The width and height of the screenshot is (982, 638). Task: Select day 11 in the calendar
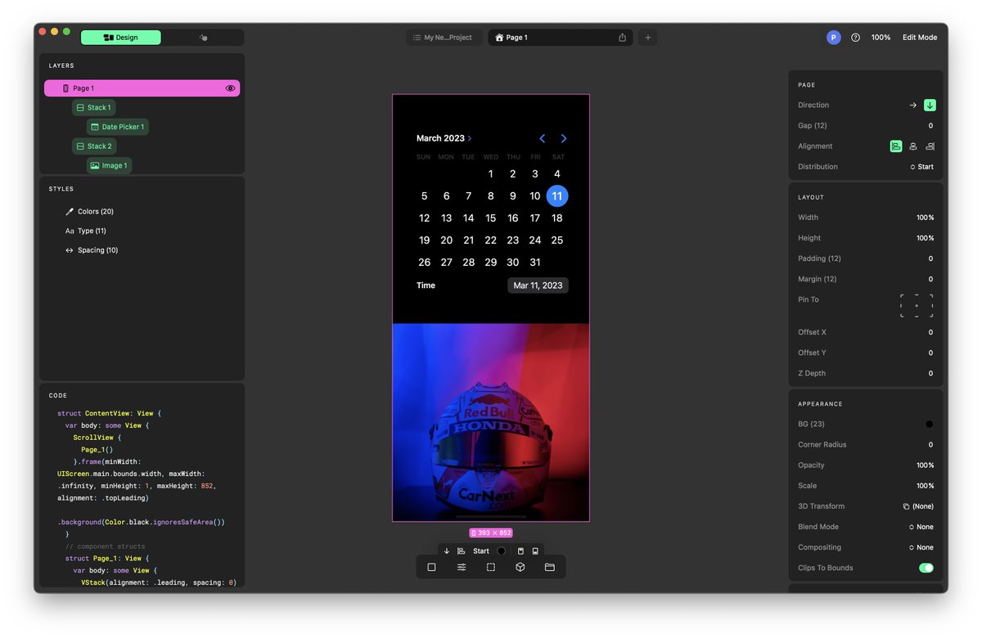pyautogui.click(x=557, y=196)
